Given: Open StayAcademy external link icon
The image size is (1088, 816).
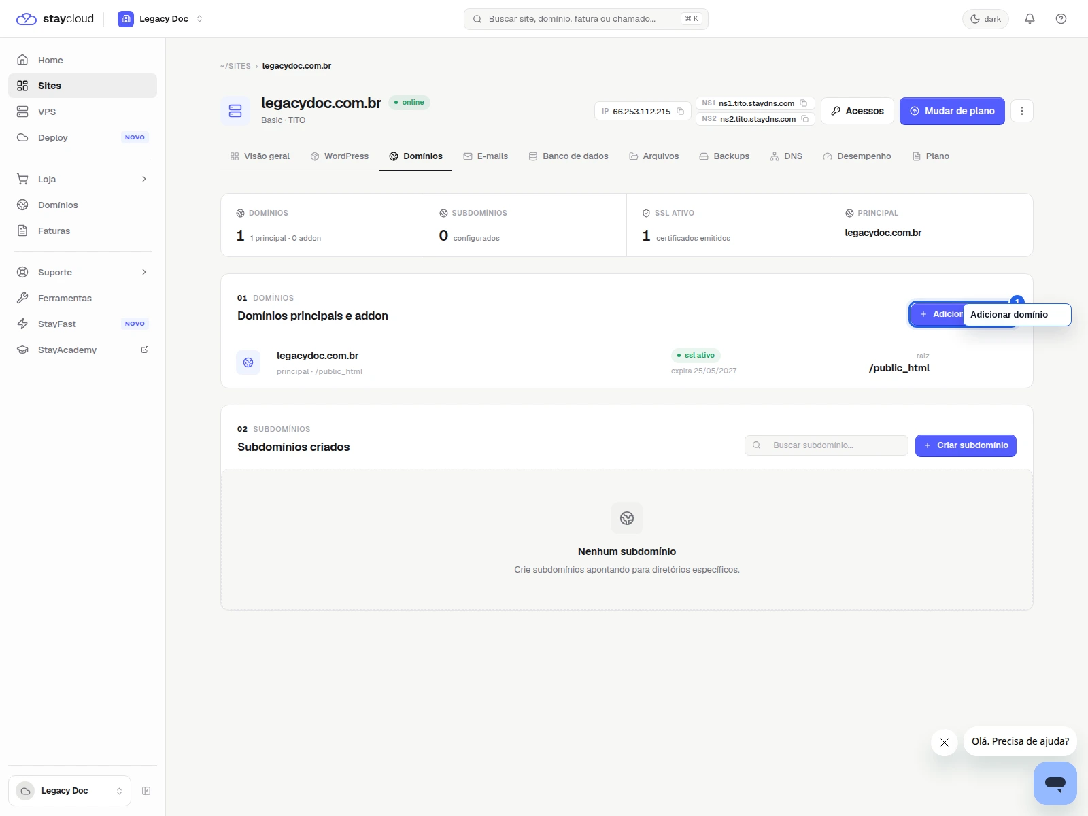Looking at the screenshot, I should [x=144, y=350].
